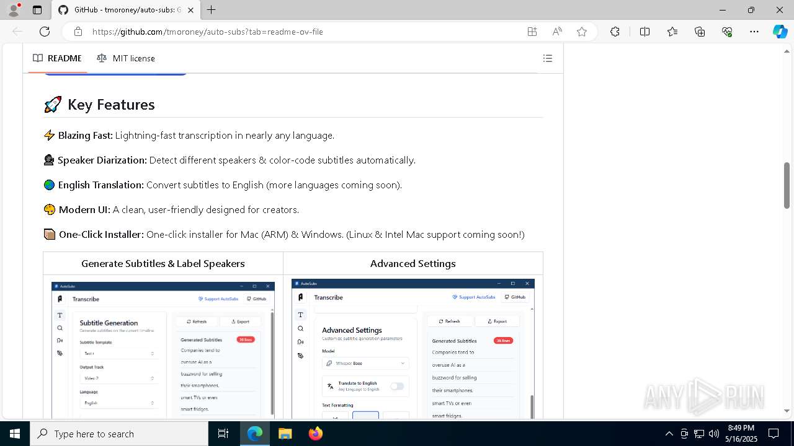
Task: Open Copilot sidebar icon
Action: click(780, 32)
